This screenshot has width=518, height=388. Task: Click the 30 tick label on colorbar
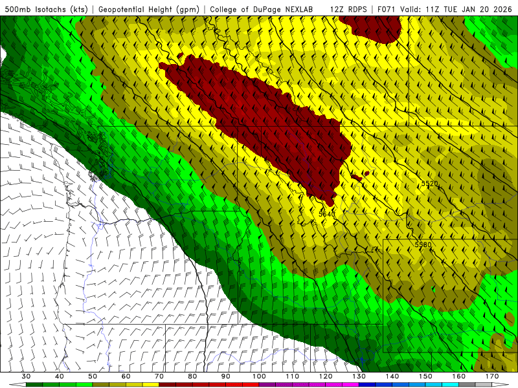(x=26, y=376)
